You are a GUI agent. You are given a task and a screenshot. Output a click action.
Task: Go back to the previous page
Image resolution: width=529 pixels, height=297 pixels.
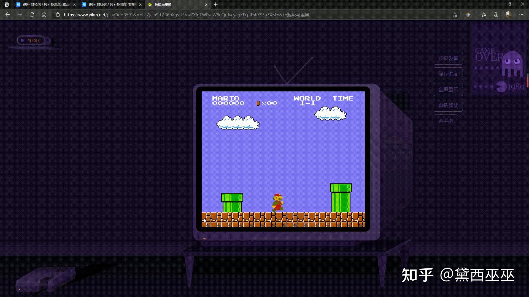pyautogui.click(x=8, y=15)
